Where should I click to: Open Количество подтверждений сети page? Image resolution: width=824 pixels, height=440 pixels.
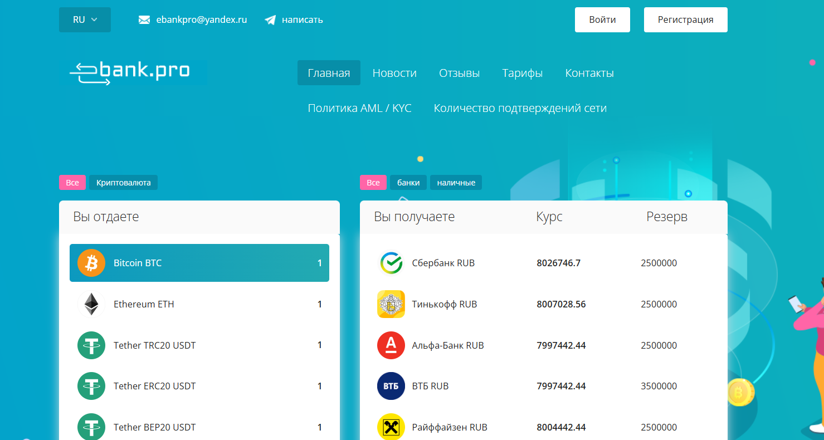(520, 108)
